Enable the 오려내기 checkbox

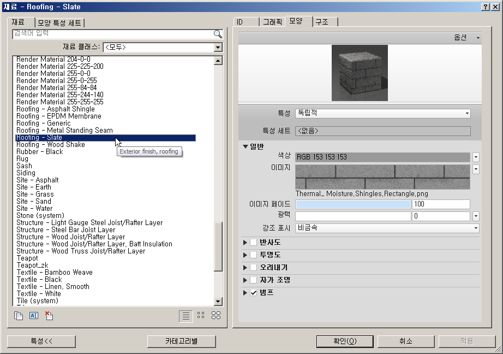point(254,267)
